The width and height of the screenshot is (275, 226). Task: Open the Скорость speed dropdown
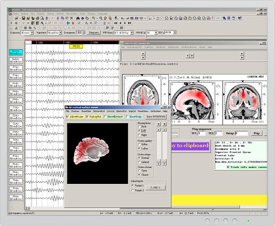coord(32,33)
